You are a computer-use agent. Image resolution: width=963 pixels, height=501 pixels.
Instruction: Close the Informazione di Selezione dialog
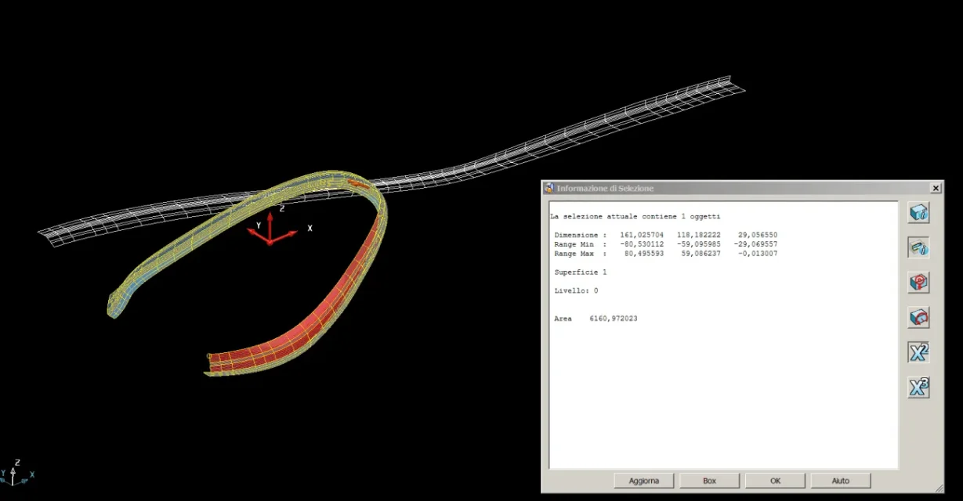935,189
